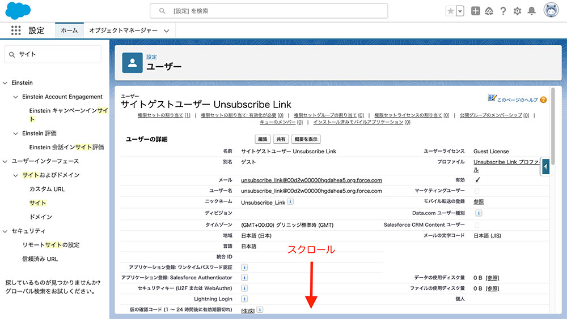Select サイト in the sidebar tree
The width and height of the screenshot is (567, 319).
coord(37,203)
